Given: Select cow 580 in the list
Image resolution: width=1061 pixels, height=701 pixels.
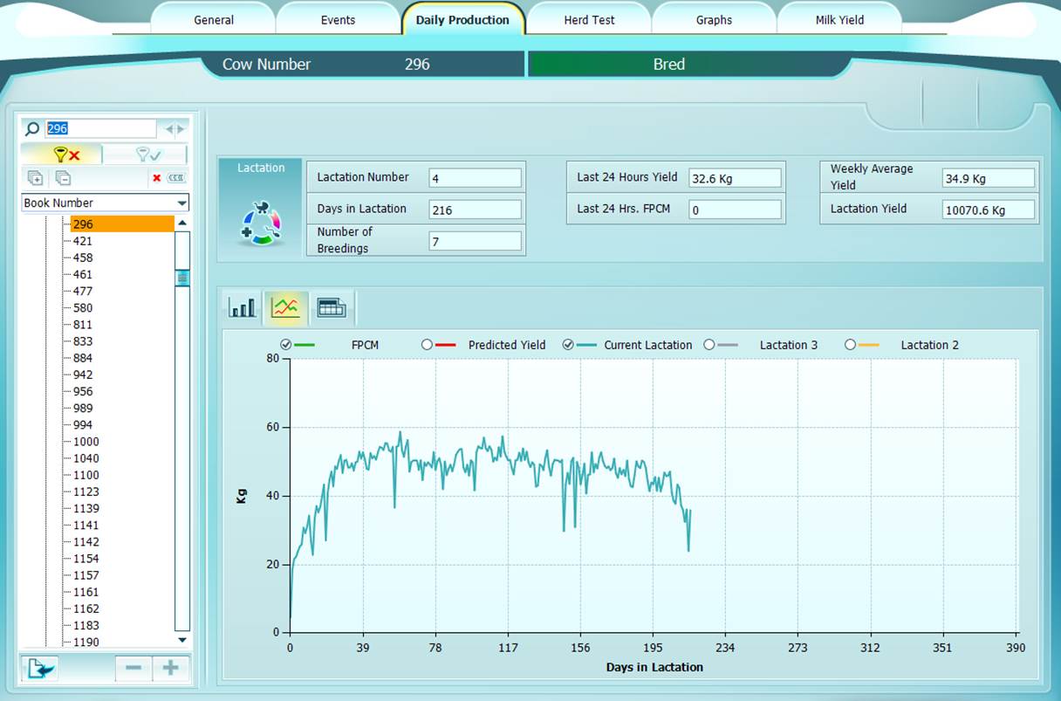Looking at the screenshot, I should pyautogui.click(x=83, y=307).
